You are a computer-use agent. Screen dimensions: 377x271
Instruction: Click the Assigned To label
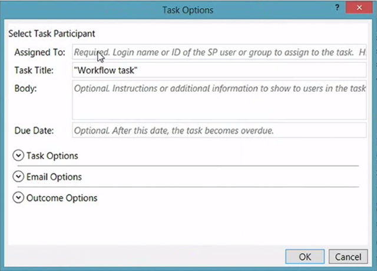(x=39, y=52)
